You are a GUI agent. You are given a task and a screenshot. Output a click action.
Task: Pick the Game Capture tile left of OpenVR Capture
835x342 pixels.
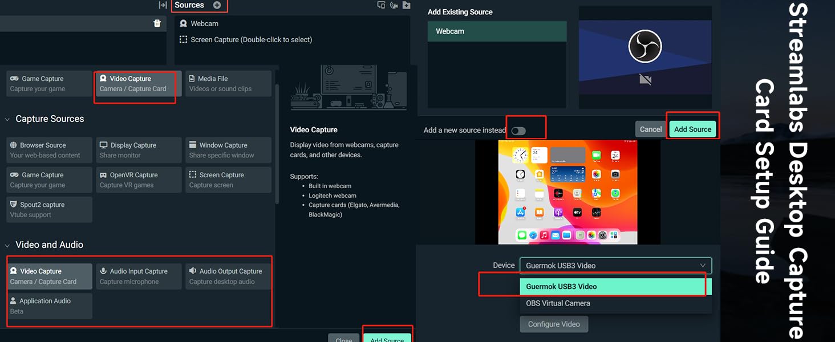pyautogui.click(x=50, y=180)
